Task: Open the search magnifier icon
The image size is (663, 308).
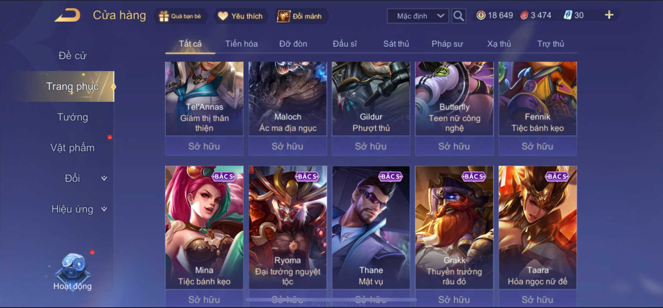Action: [458, 16]
